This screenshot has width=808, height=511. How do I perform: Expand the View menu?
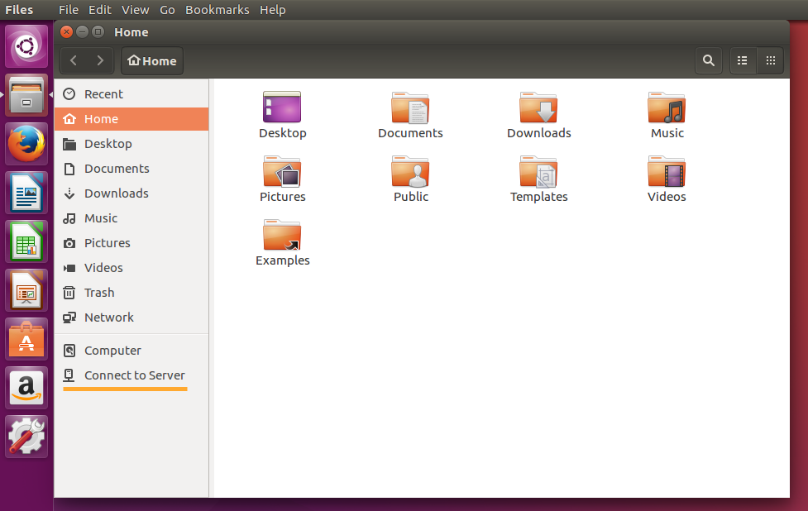pos(135,10)
